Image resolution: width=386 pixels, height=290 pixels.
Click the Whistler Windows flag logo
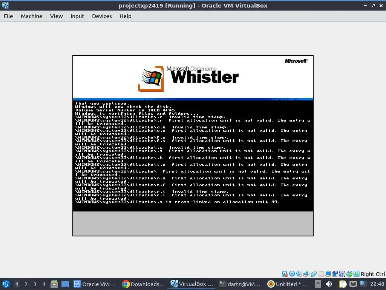click(151, 79)
